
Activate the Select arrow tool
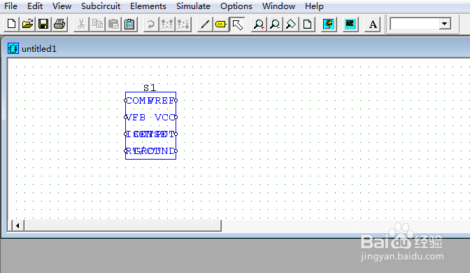coord(237,24)
